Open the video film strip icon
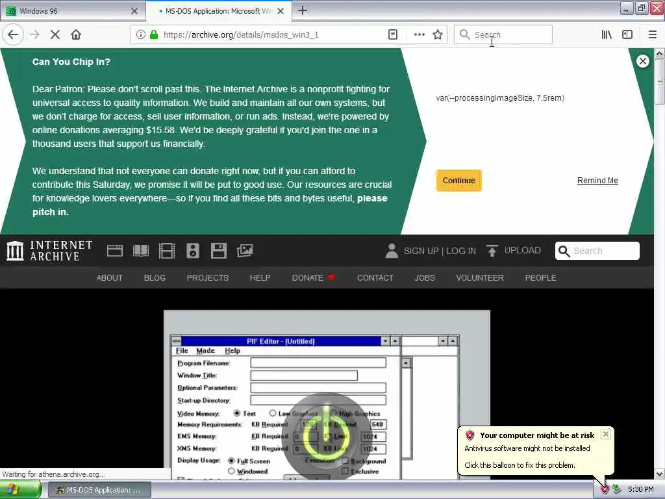The height and width of the screenshot is (499, 665). [x=167, y=251]
